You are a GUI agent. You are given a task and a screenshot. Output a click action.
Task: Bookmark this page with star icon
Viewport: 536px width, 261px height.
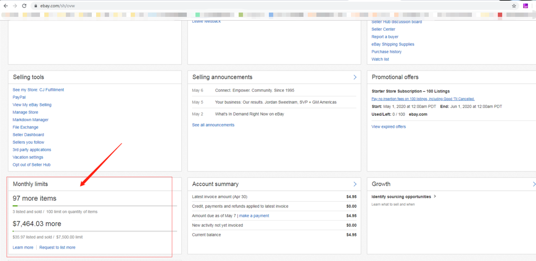(514, 6)
